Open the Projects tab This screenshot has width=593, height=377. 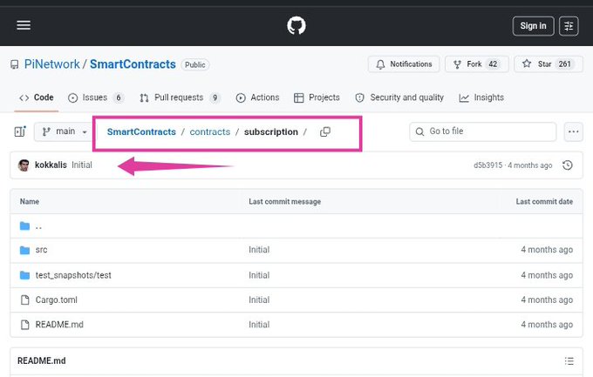click(317, 98)
